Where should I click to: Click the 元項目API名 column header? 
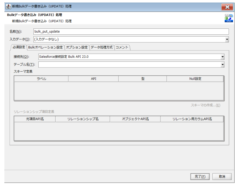(x=35, y=119)
